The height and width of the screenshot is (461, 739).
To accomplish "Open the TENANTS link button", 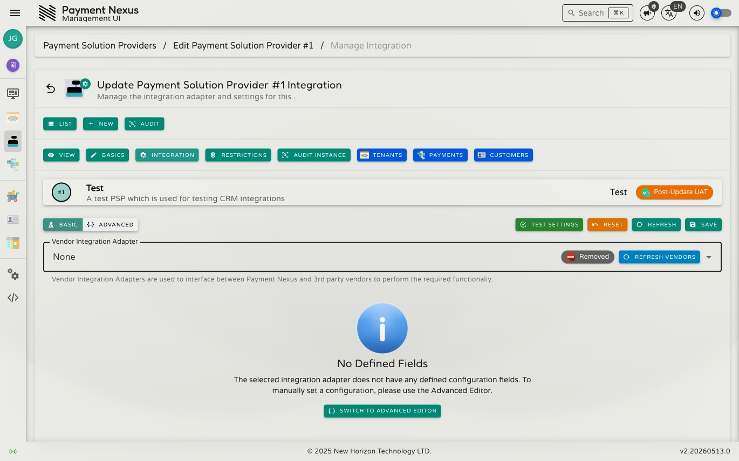I will point(382,155).
